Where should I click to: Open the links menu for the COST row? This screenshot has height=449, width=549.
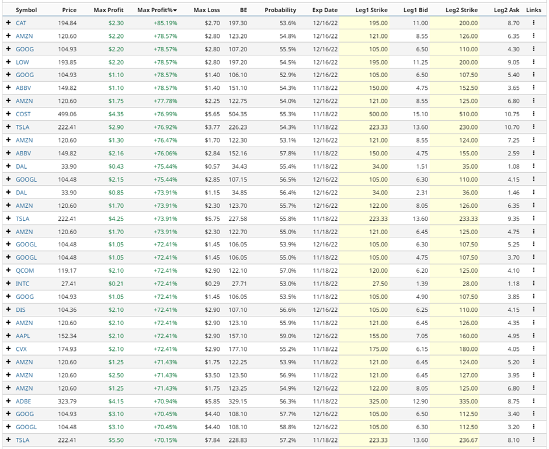coord(534,114)
